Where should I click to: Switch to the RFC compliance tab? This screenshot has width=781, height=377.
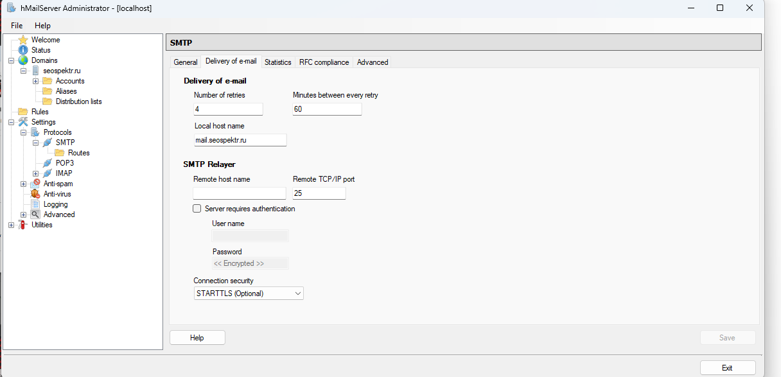pos(324,62)
